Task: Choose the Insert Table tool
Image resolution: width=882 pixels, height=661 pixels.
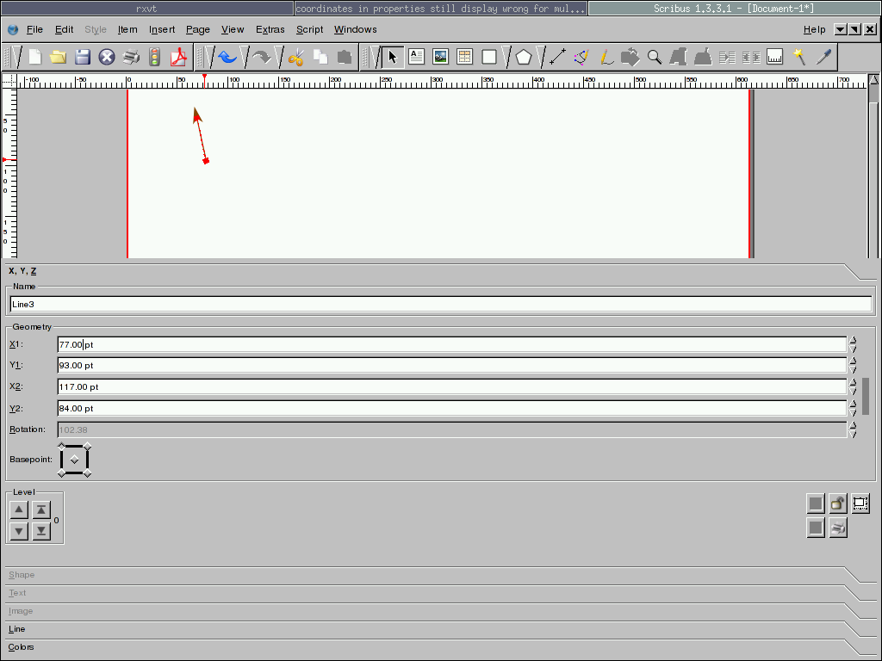Action: click(465, 57)
